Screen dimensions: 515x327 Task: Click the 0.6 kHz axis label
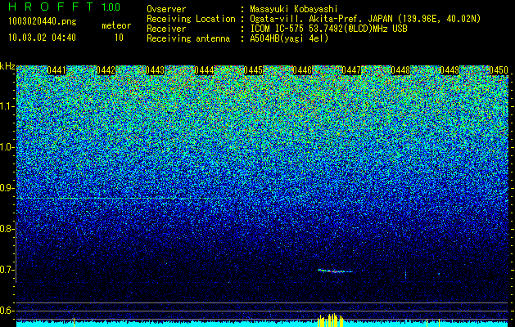pos(7,311)
